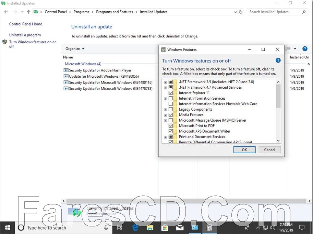Viewport: 313px width, 234px height.
Task: Confirm with the OK button
Action: click(x=244, y=150)
